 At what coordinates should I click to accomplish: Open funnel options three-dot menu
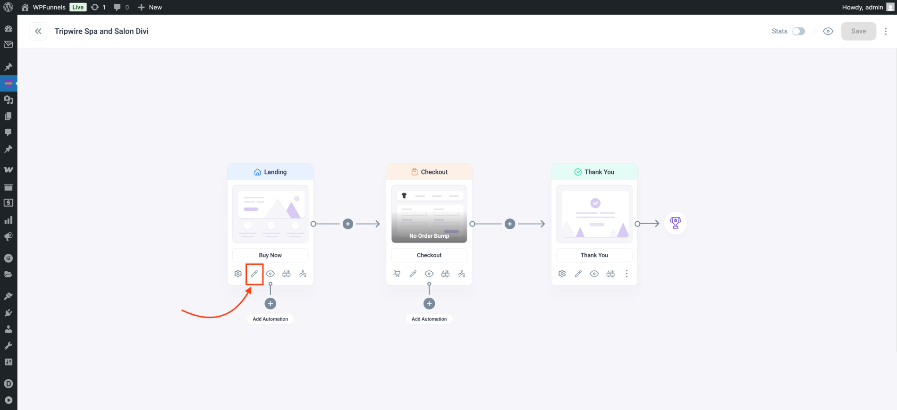(886, 31)
